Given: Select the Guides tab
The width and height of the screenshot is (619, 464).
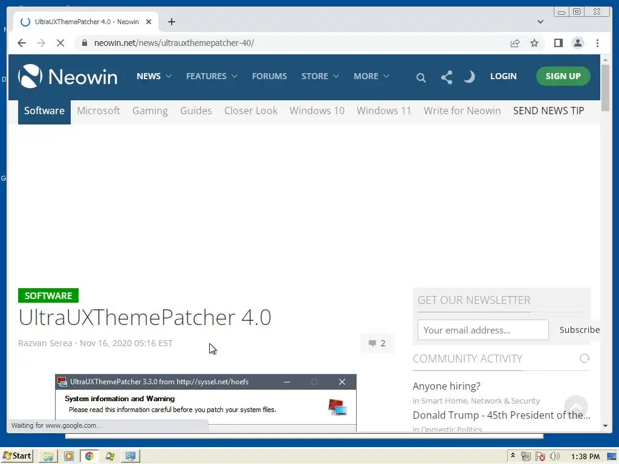Looking at the screenshot, I should 196,111.
